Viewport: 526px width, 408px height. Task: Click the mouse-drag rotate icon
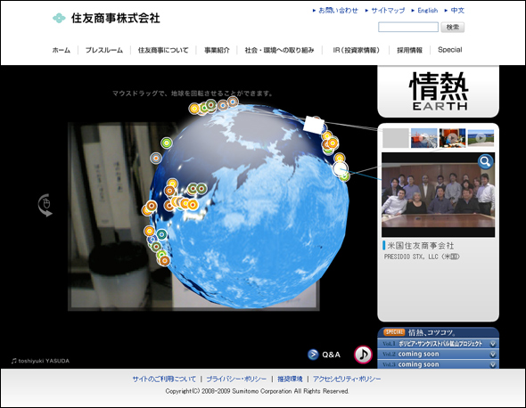pyautogui.click(x=45, y=205)
